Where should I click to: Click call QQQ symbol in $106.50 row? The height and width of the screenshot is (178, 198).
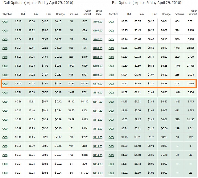pyautogui.click(x=5, y=22)
